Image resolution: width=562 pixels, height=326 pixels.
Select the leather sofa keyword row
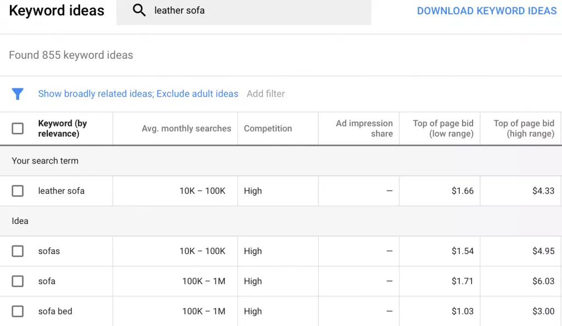(x=61, y=190)
